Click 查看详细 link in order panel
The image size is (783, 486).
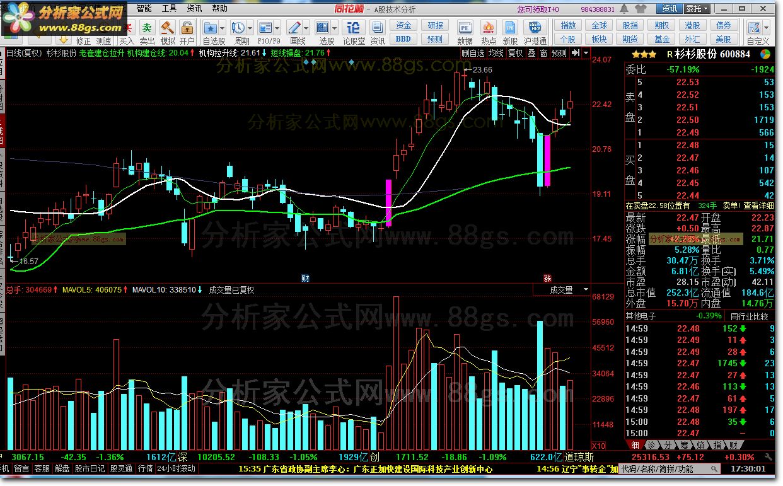(x=758, y=205)
